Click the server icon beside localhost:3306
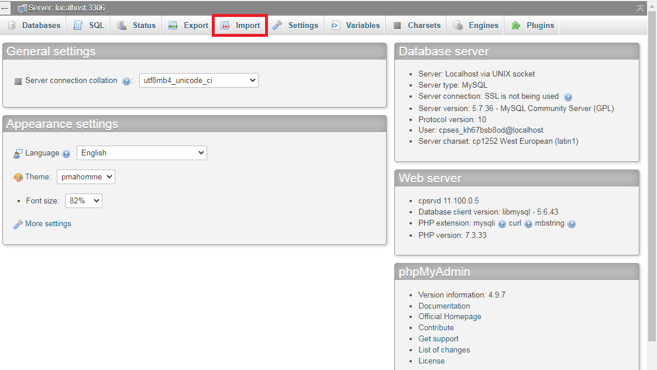 point(23,8)
